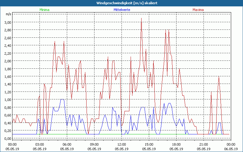243x152 pixels.
Task: Select the 18:00 time axis label
Action: click(176, 144)
